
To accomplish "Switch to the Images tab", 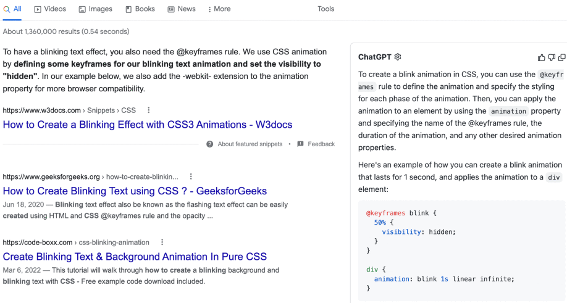I will (x=96, y=9).
